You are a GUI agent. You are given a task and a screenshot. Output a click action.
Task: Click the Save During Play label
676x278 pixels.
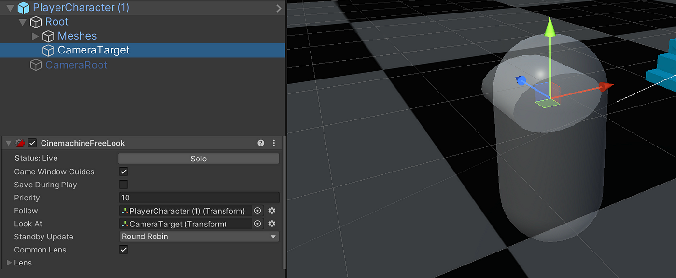(45, 185)
